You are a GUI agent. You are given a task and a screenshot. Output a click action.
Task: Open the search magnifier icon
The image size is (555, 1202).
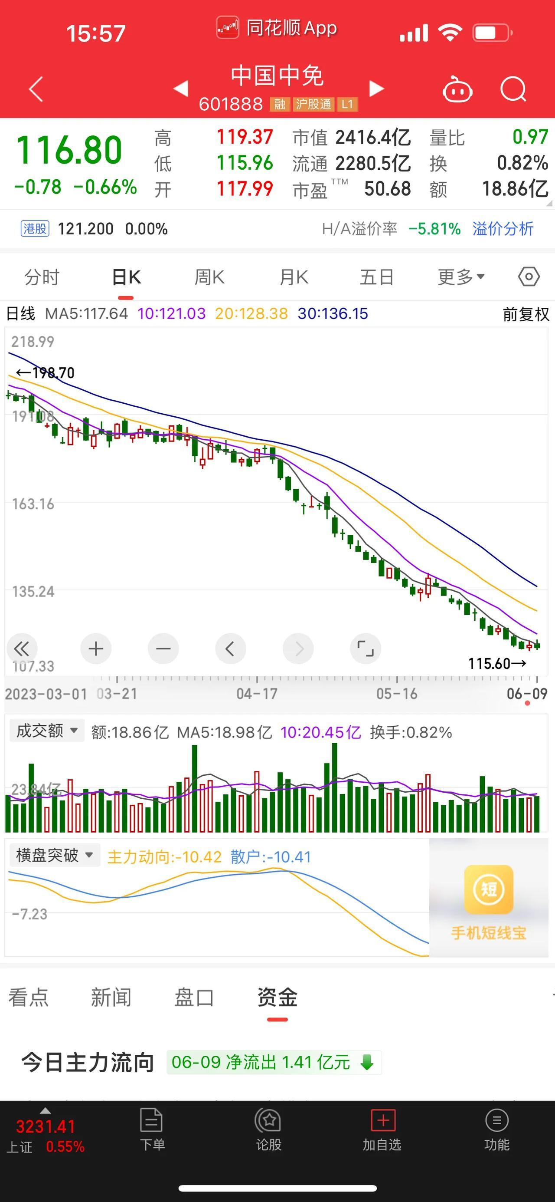(513, 89)
